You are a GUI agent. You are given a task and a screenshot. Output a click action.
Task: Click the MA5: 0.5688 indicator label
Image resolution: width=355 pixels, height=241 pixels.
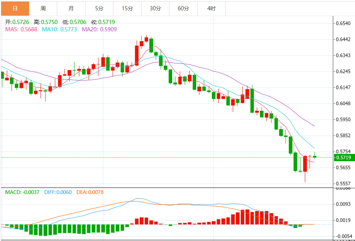(x=21, y=29)
